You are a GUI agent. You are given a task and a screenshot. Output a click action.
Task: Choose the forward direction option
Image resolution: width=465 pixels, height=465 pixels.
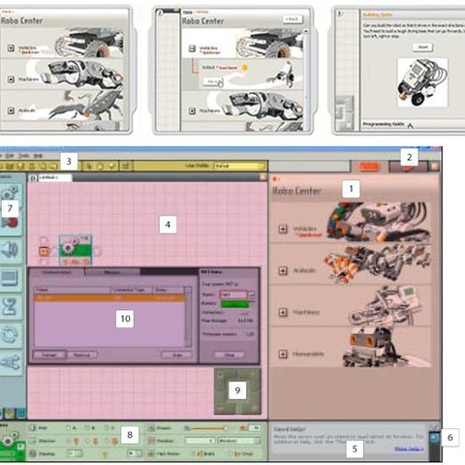pos(77,441)
